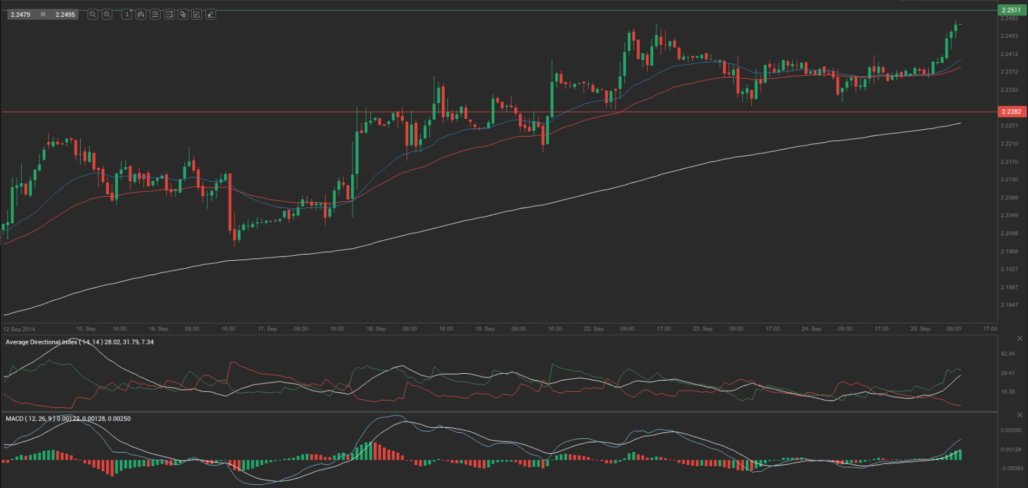1028x488 pixels.
Task: Click the duplicate chart icon
Action: tap(183, 14)
